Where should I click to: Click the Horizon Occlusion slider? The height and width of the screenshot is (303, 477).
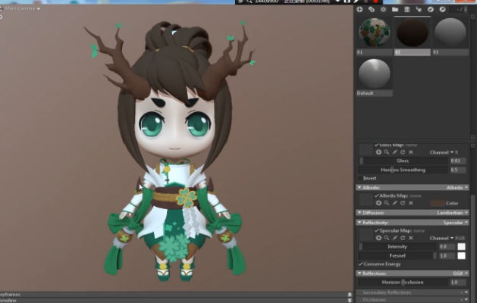[x=403, y=282]
